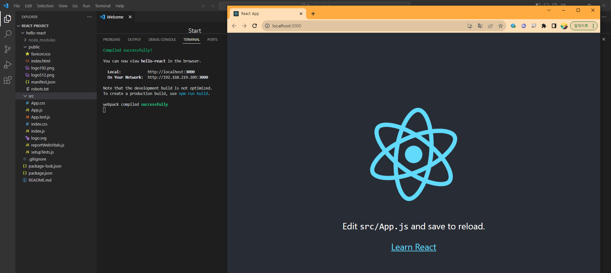Switch to the DEBUG CONSOLE tab
Screen dimensions: 611x273
pyautogui.click(x=162, y=40)
